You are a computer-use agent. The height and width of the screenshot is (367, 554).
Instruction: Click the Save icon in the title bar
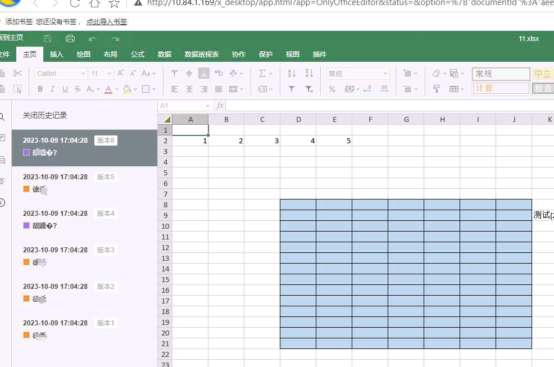(48, 39)
